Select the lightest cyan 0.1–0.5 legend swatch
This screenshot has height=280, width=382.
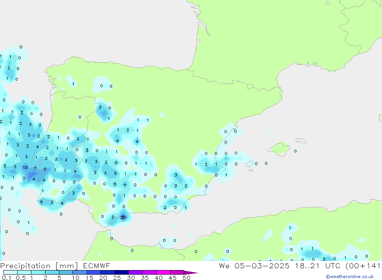coord(10,272)
